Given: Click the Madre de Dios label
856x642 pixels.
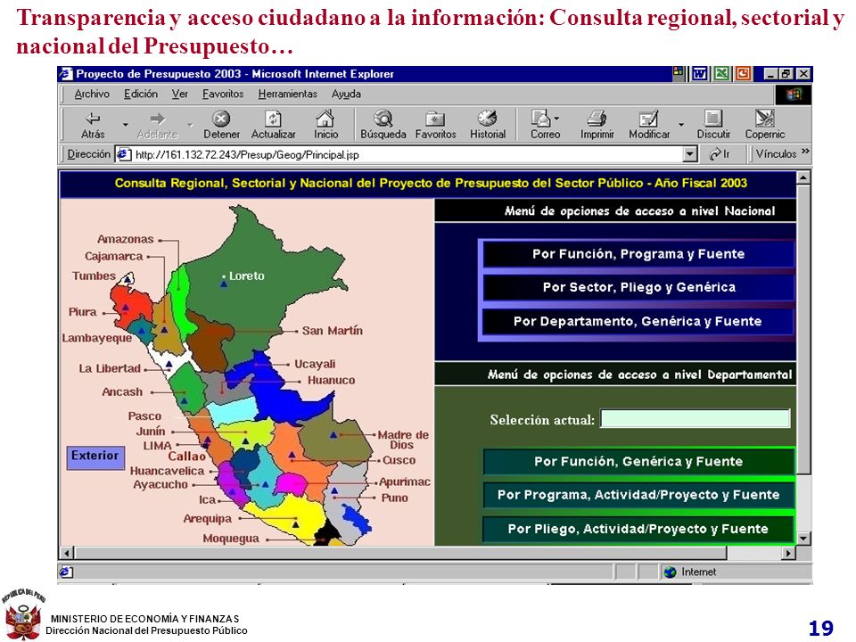Looking at the screenshot, I should click(x=403, y=440).
